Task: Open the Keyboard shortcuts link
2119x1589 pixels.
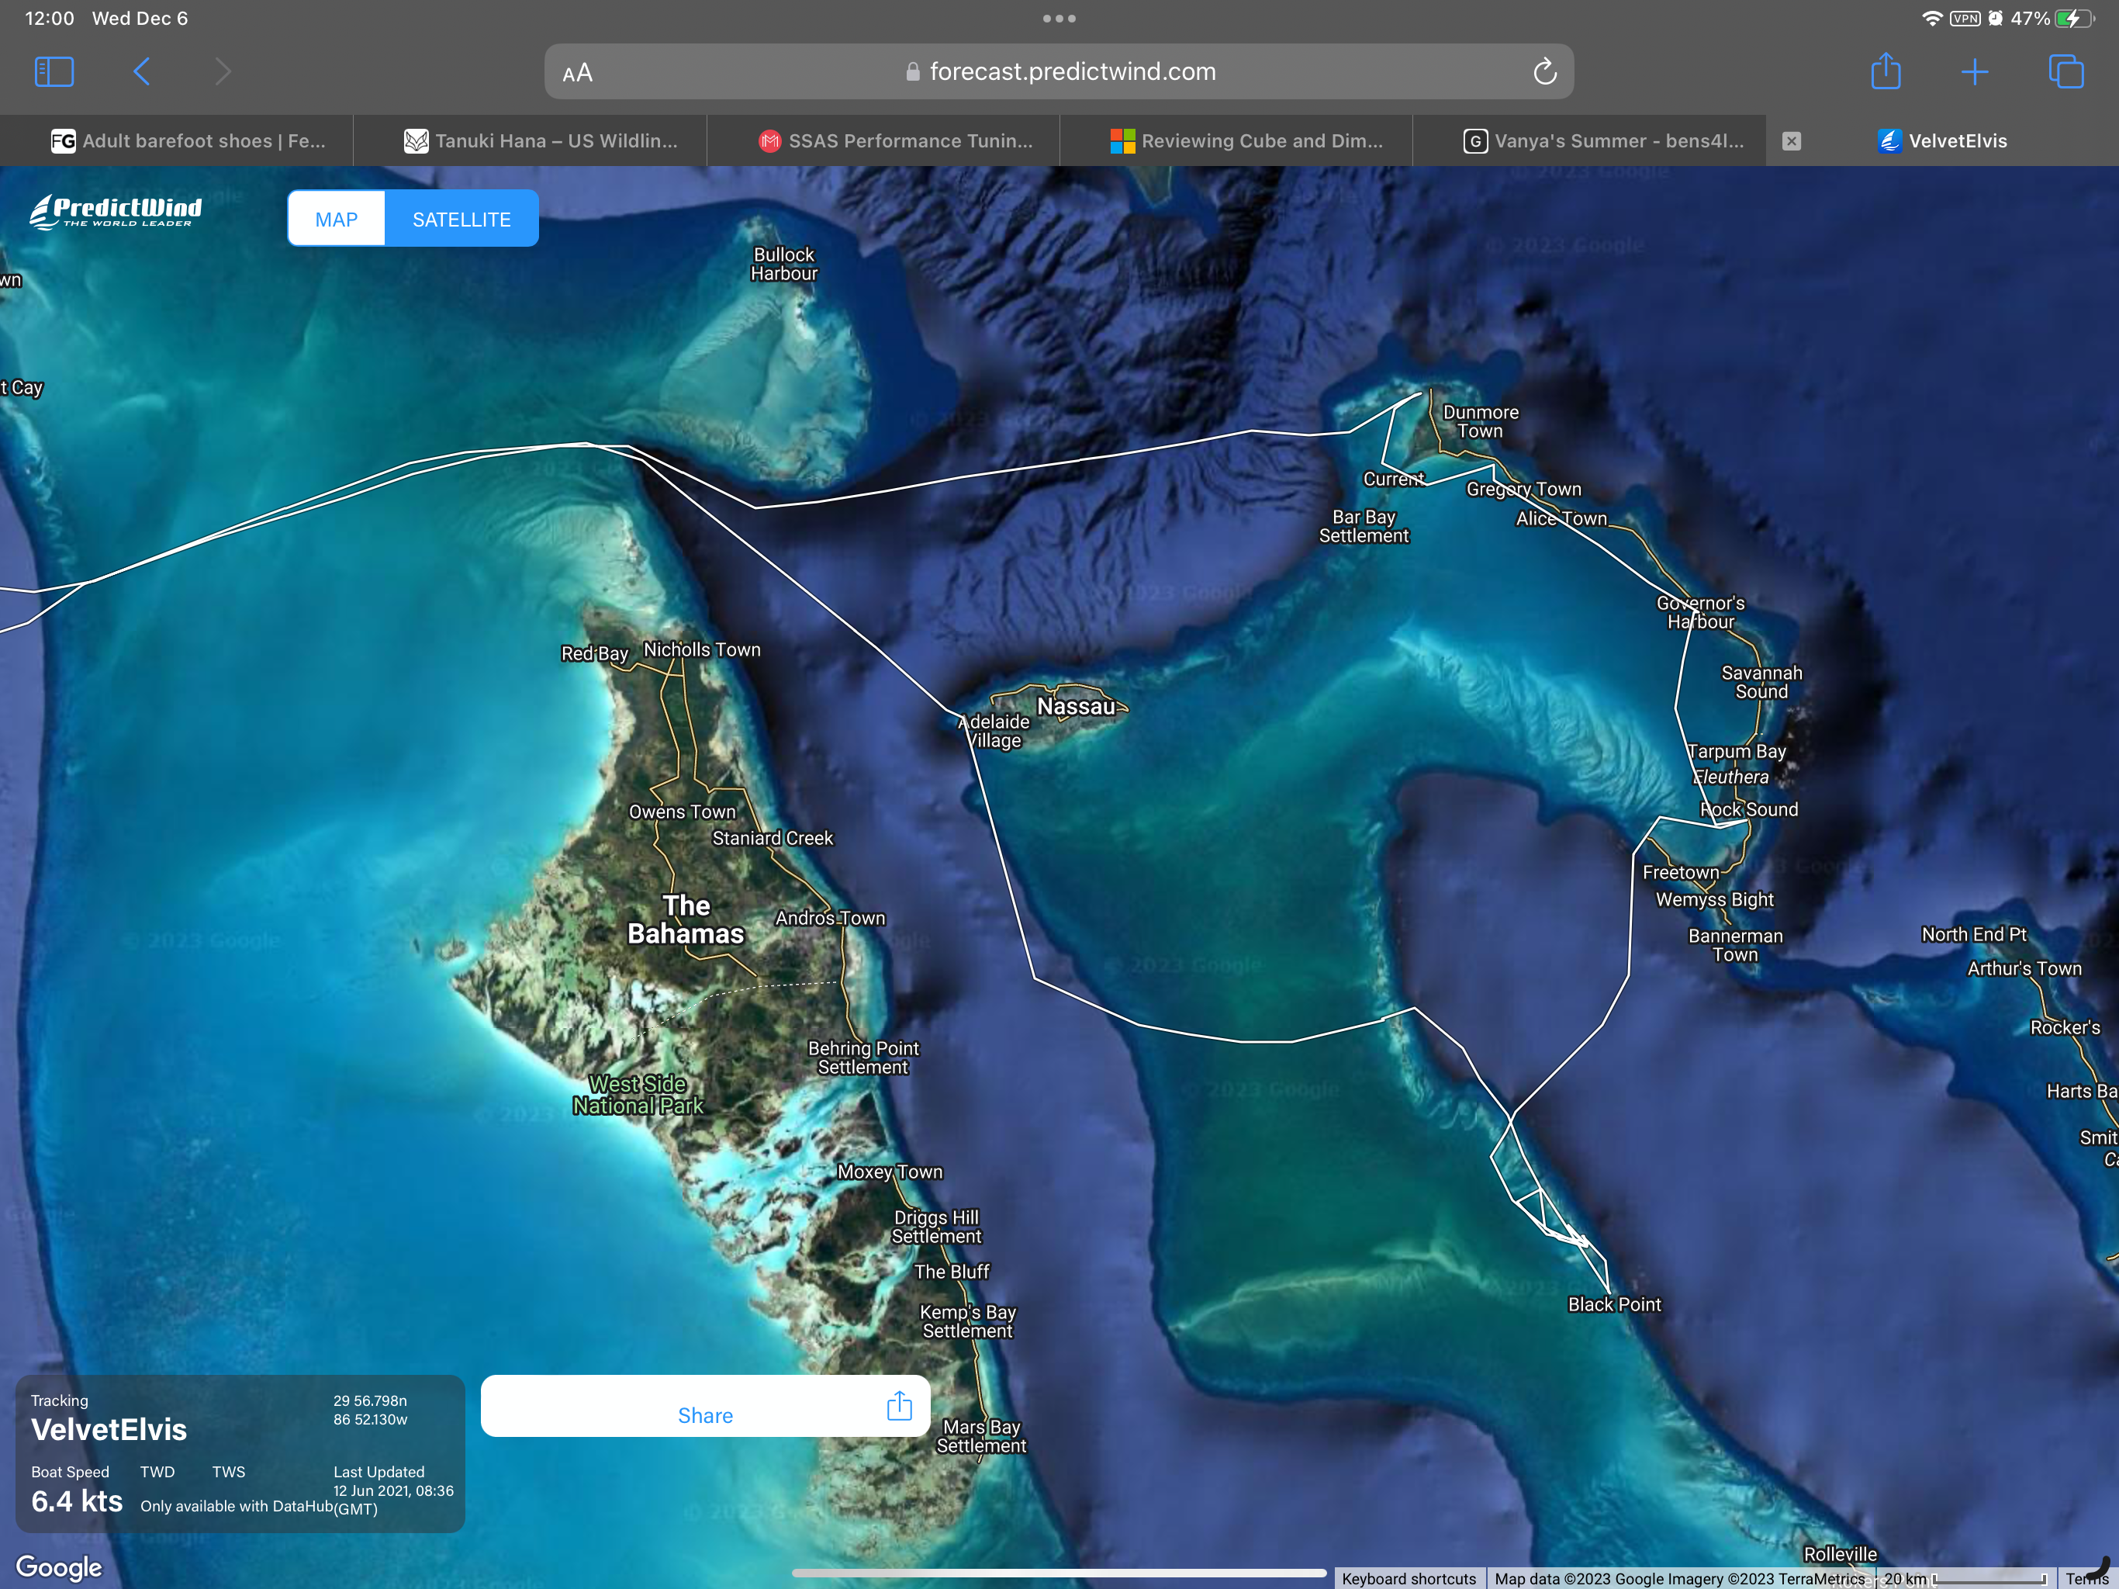Action: [1409, 1578]
